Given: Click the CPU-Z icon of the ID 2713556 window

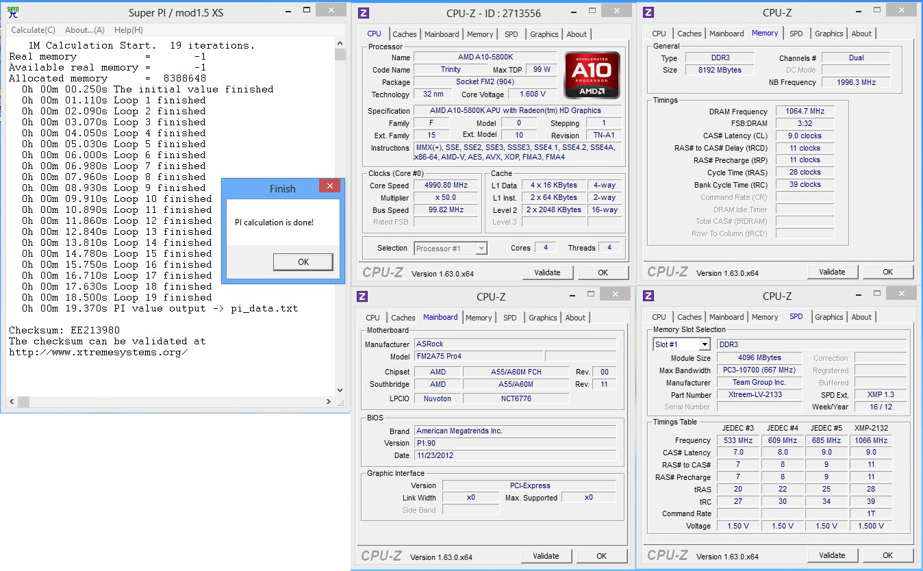Looking at the screenshot, I should (x=364, y=13).
